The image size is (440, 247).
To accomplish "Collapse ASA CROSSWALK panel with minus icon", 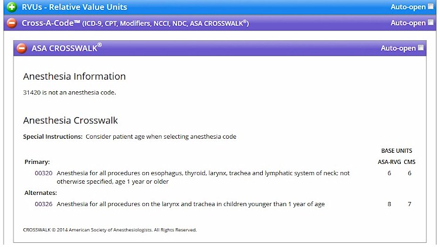I will 22,48.
